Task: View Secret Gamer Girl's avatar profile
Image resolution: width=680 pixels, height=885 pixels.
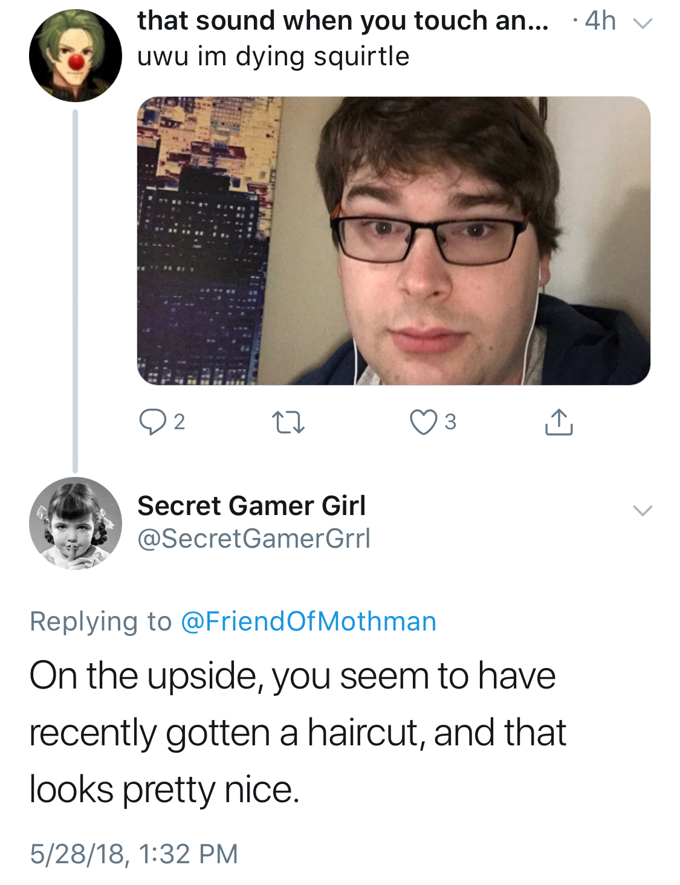Action: tap(76, 524)
